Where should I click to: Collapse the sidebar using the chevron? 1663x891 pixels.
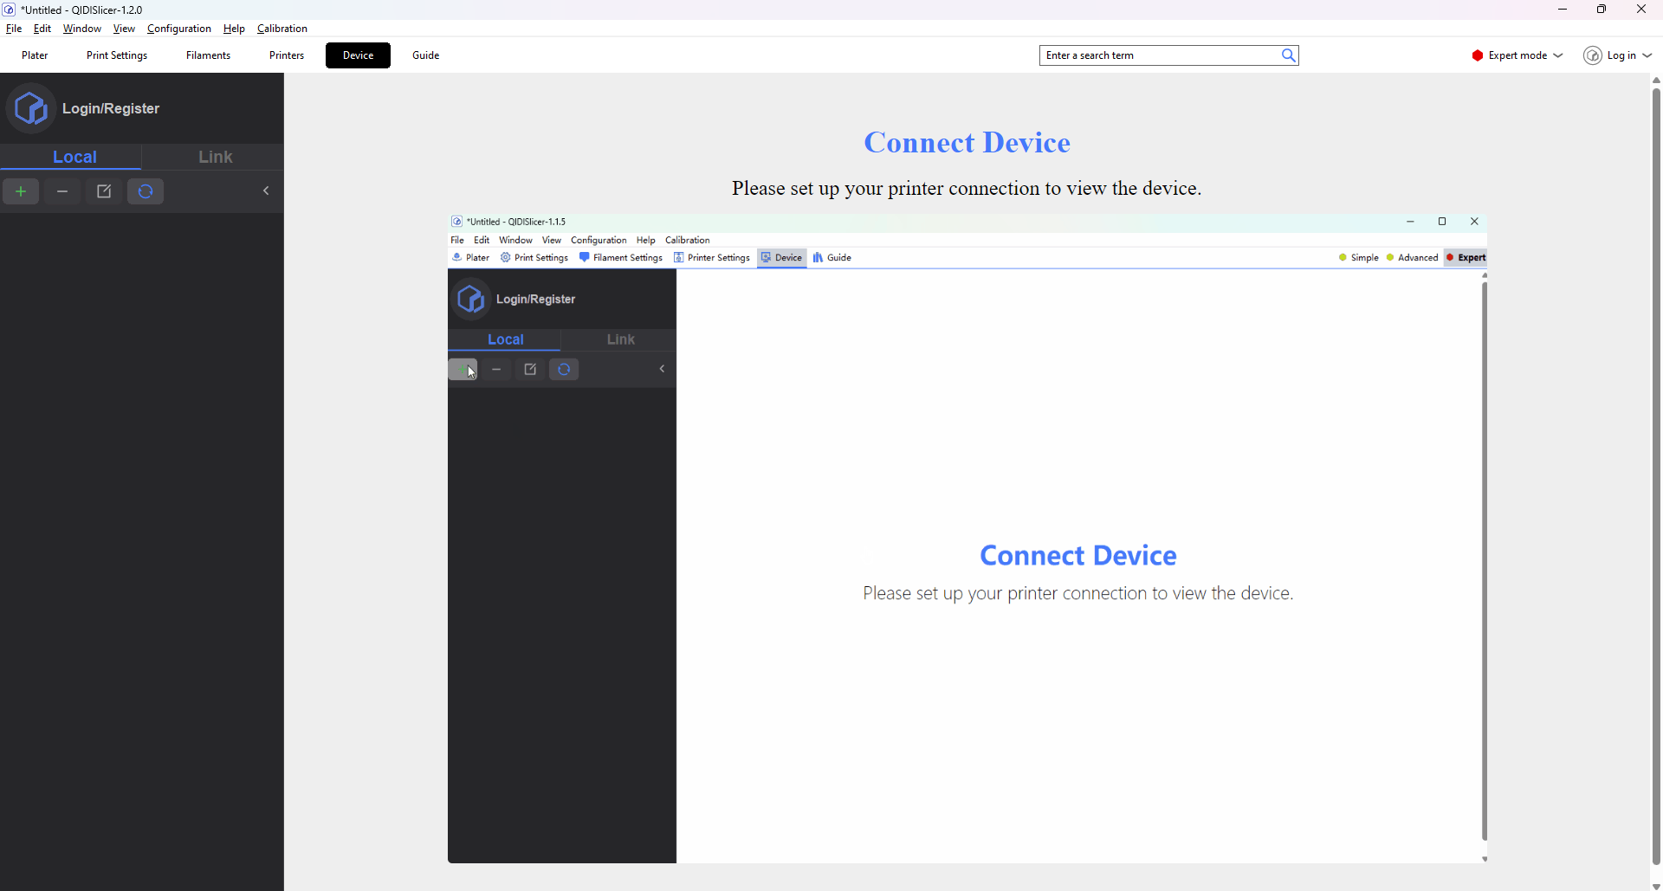[266, 190]
